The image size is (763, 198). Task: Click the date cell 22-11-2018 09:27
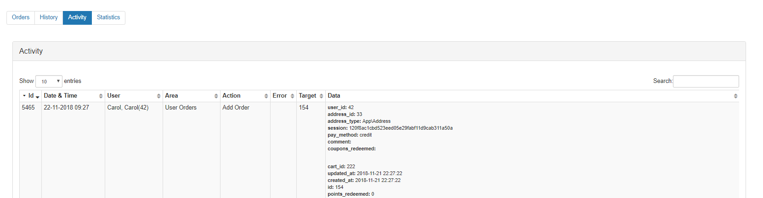click(x=66, y=108)
